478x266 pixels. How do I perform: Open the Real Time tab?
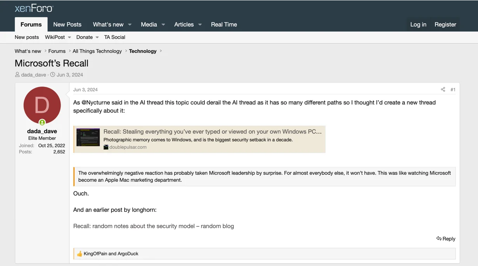coord(224,24)
